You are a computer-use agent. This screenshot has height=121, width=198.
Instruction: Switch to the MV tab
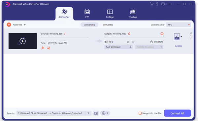[87, 14]
